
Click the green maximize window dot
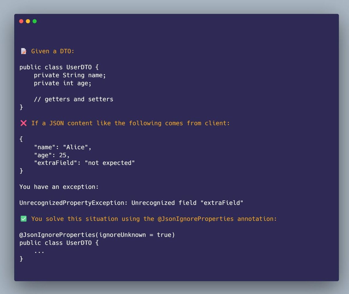(35, 21)
